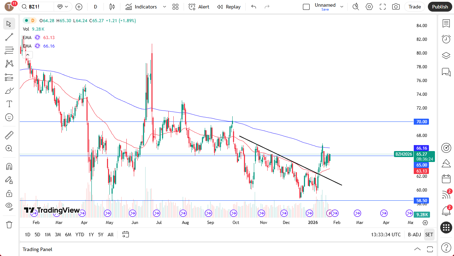Click the BZ1! symbol search field
This screenshot has height=256, width=454.
(36, 7)
